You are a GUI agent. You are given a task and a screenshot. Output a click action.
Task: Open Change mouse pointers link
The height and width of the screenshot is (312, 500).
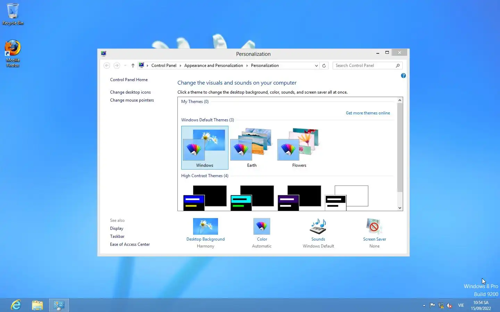(132, 100)
